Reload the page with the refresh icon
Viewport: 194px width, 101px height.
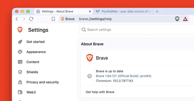click(31, 19)
